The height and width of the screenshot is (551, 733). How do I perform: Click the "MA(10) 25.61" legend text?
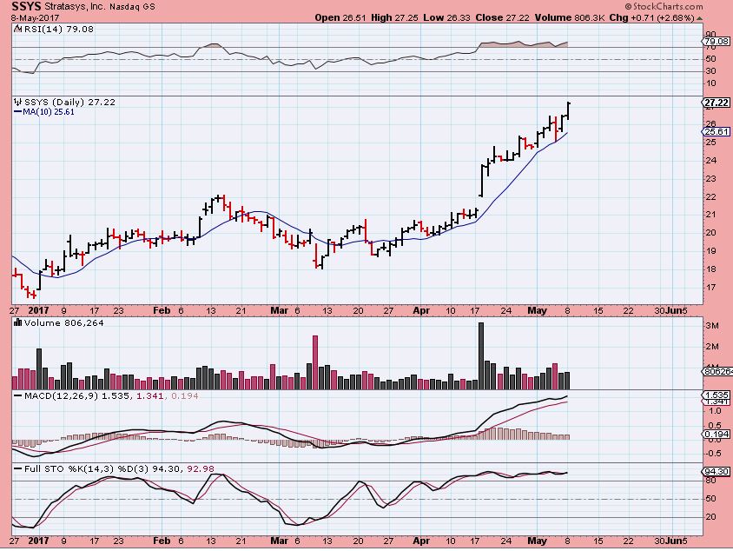(49, 112)
